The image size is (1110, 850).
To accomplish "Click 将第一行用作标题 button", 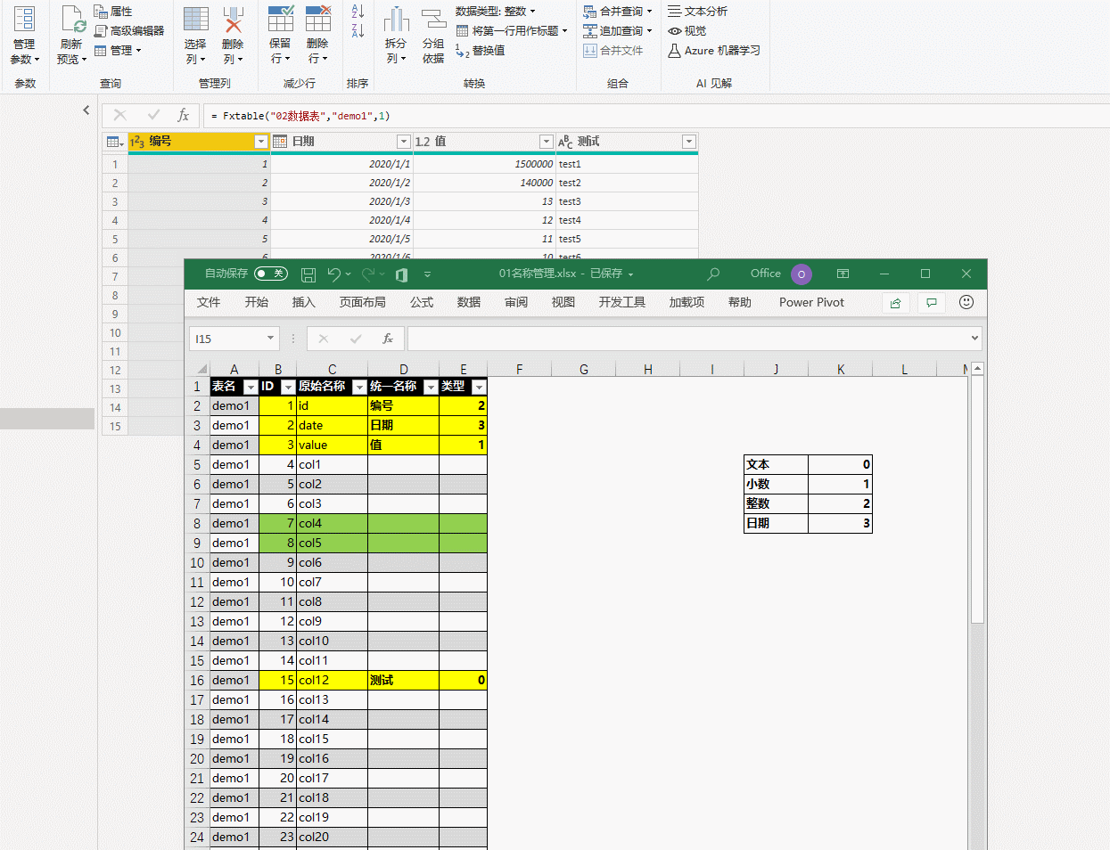I will (512, 30).
